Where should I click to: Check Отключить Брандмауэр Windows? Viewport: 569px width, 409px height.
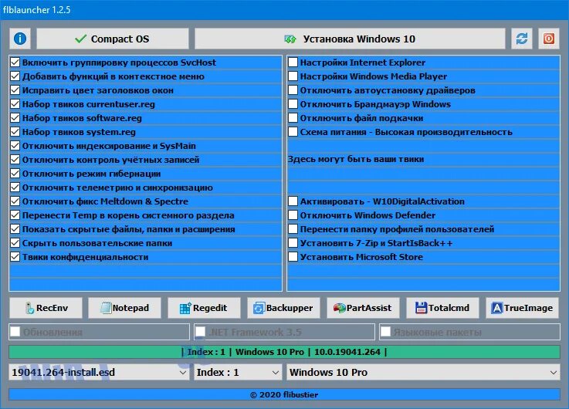[293, 103]
